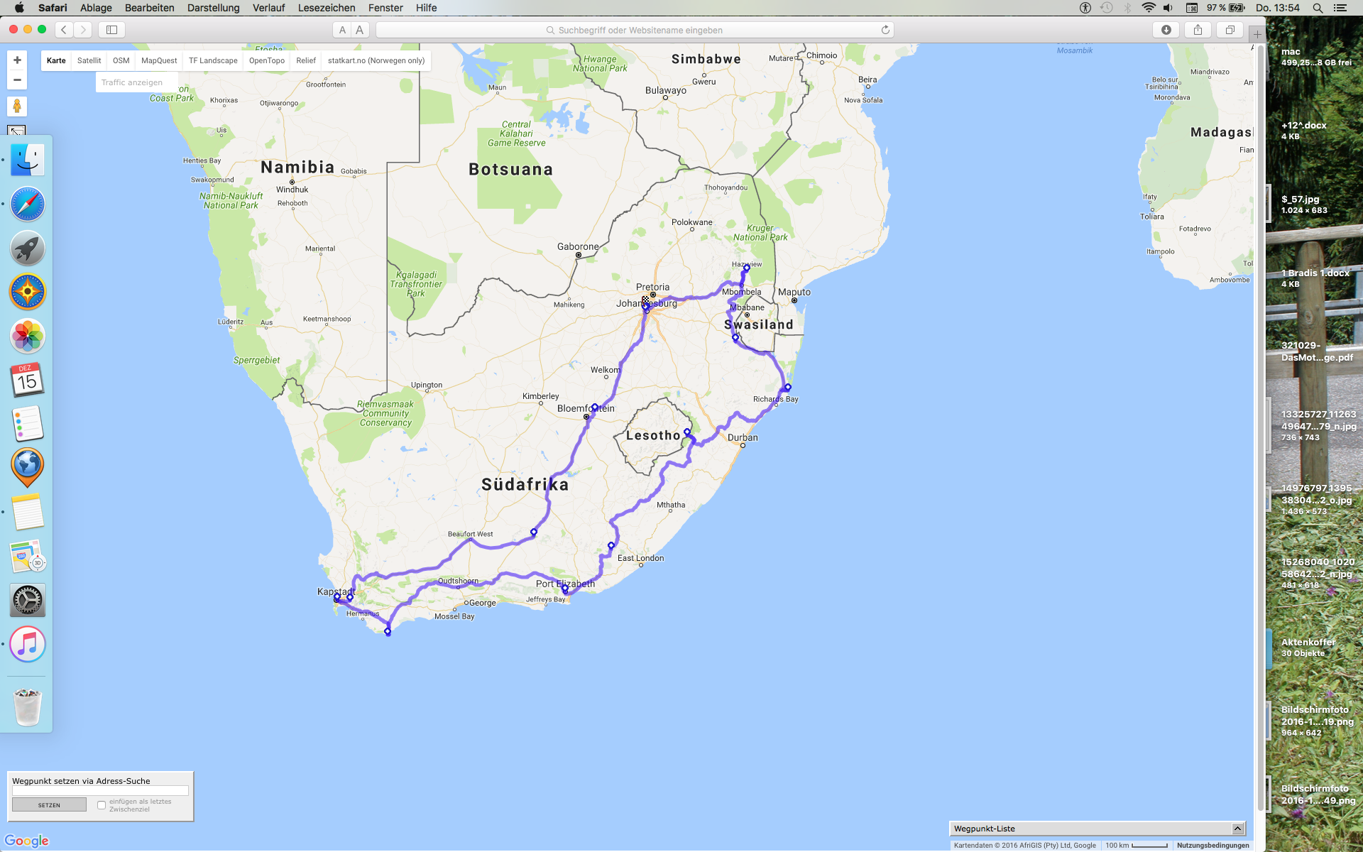The width and height of the screenshot is (1363, 852).
Task: Click the larger text size A button
Action: [x=360, y=30]
